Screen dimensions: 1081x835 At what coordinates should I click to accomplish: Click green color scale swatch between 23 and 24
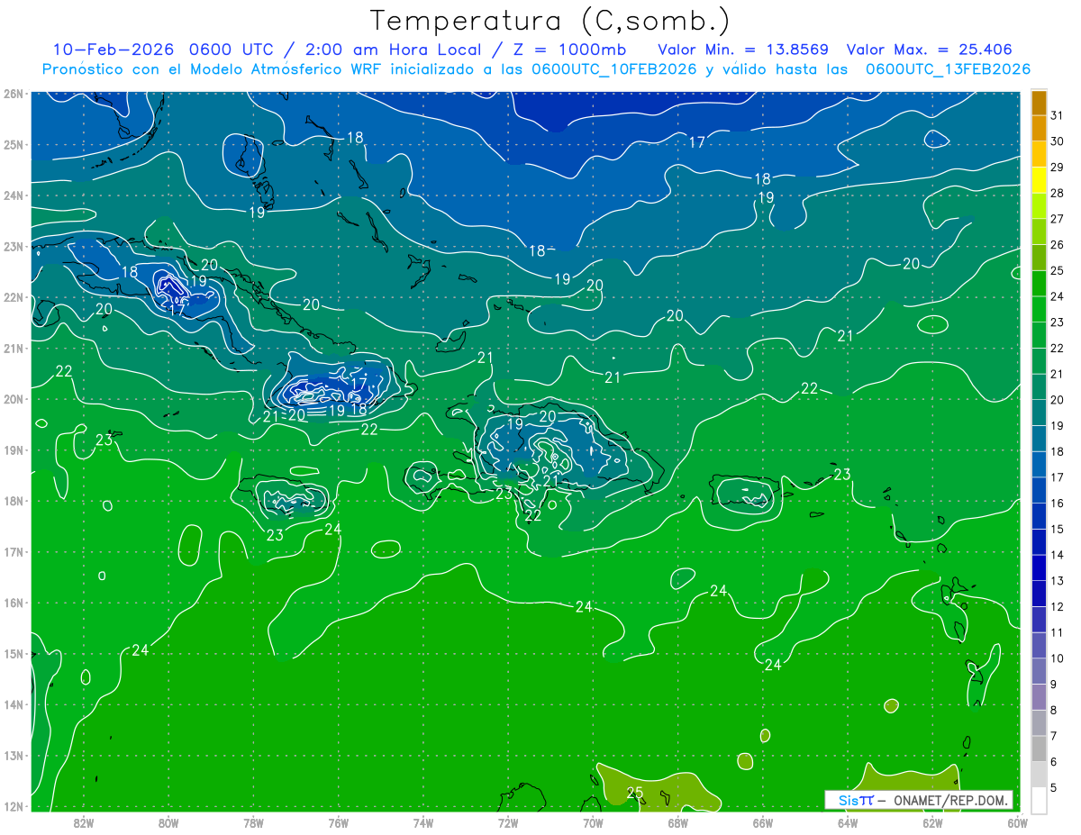tap(1040, 309)
